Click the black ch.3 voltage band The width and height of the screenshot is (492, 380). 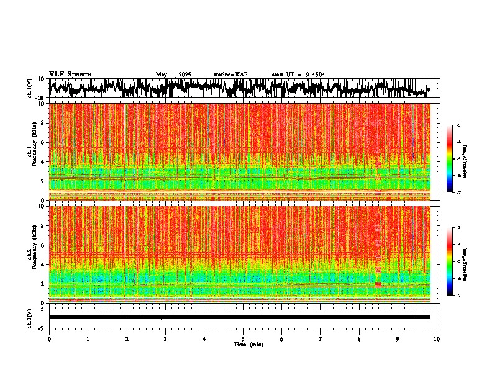240,317
